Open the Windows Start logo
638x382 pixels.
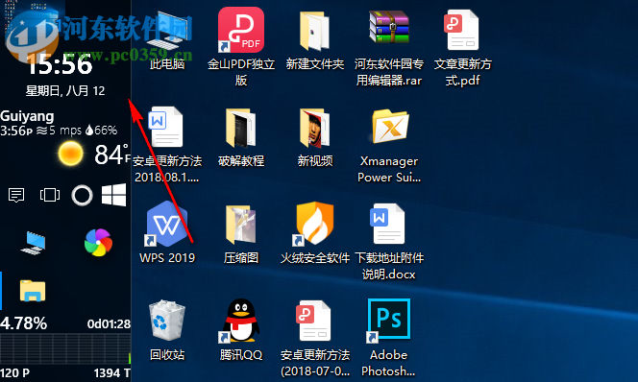coord(114,195)
